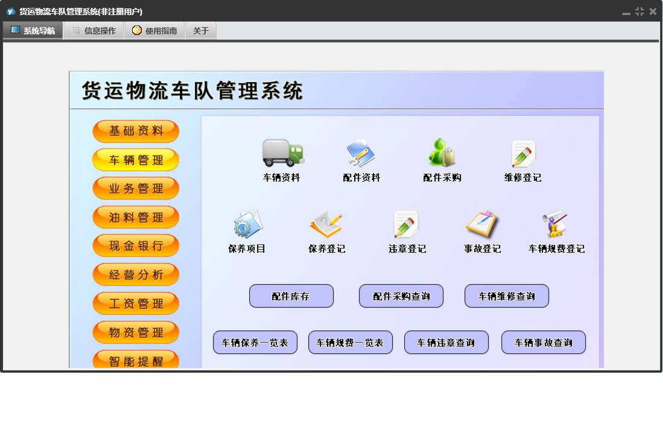
Task: Open 维修登记 pencil icon
Action: click(x=523, y=153)
